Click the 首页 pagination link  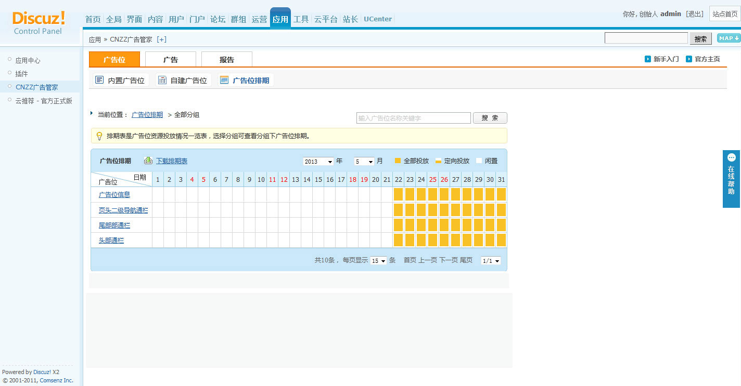point(410,260)
